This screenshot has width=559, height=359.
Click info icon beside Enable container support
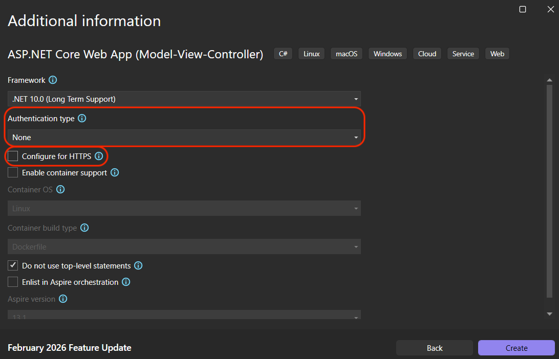(115, 173)
